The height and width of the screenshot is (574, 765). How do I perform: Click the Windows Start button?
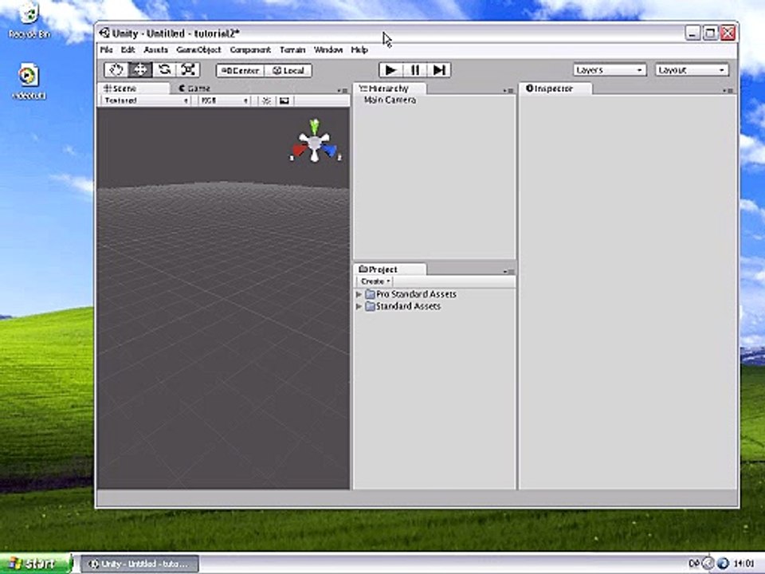point(35,564)
